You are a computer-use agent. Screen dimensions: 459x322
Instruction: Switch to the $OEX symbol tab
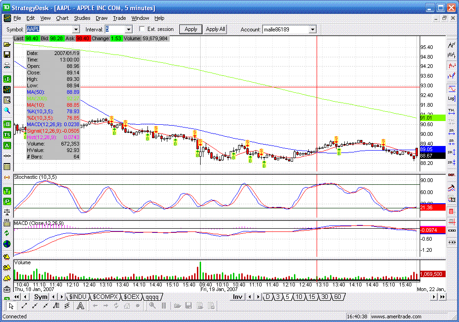coord(131,297)
